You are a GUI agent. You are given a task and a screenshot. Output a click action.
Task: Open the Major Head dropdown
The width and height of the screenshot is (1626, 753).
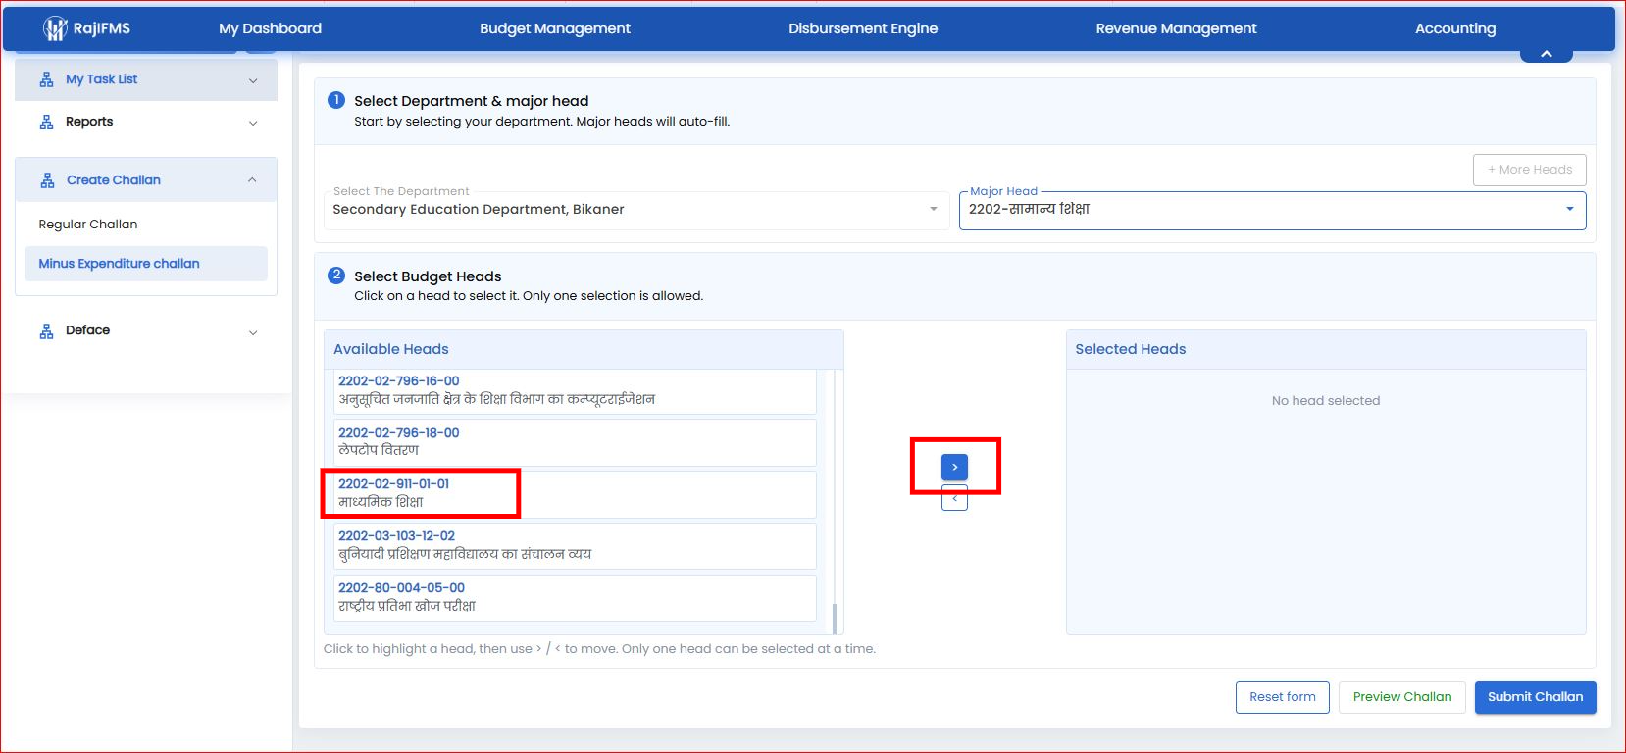click(1272, 210)
